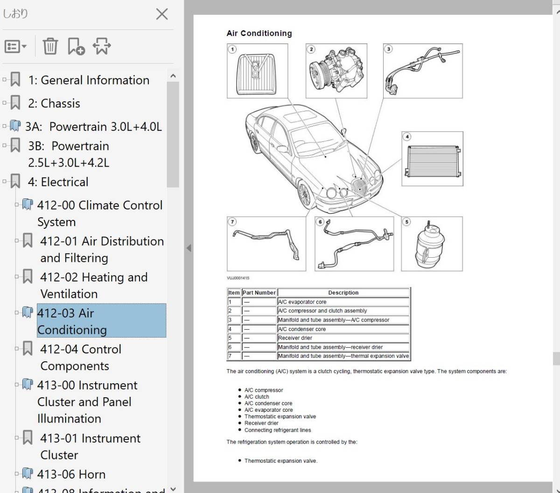Viewport: 560px width, 493px height.
Task: Click the A/C compressor thumbnail 2
Action: (336, 71)
